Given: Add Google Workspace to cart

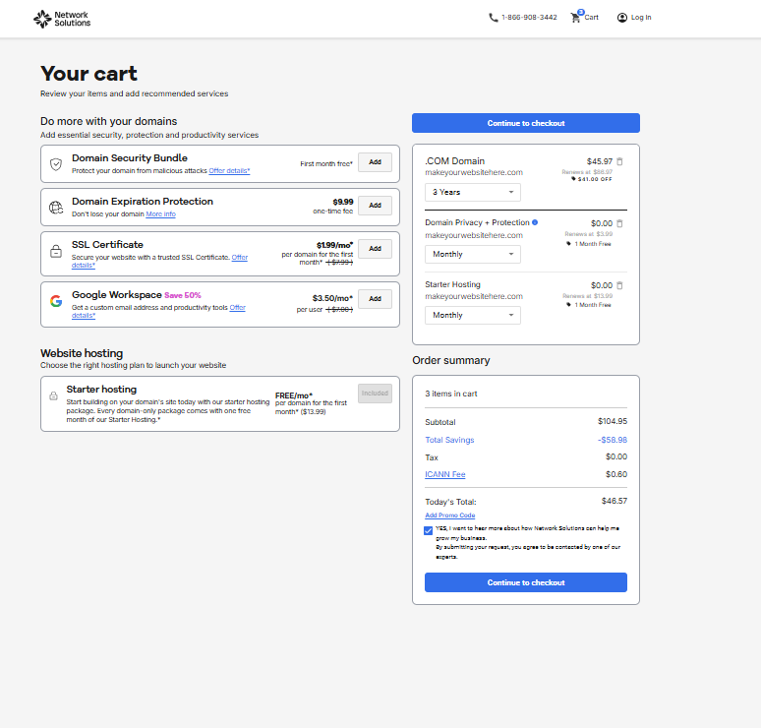Looking at the screenshot, I should [376, 299].
